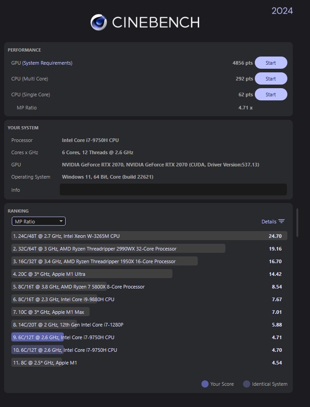310x407 pixels.
Task: Click the NVIDIA GeForce RTX 2070 GPU value
Action: click(x=160, y=165)
